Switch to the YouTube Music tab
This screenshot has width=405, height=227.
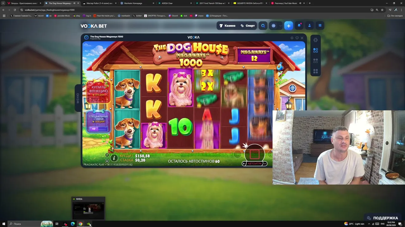click(287, 3)
